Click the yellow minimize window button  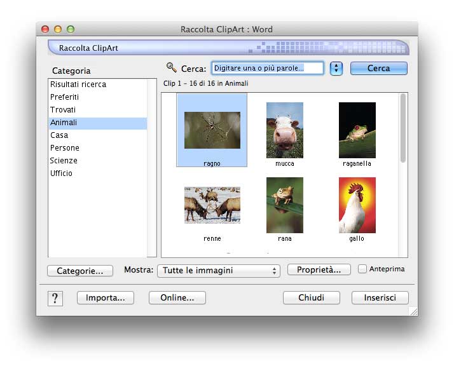pos(58,29)
